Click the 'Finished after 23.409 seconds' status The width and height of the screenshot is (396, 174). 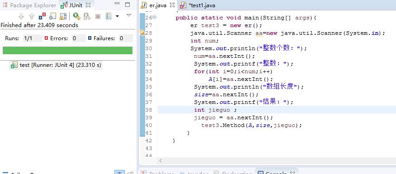[x=39, y=25]
